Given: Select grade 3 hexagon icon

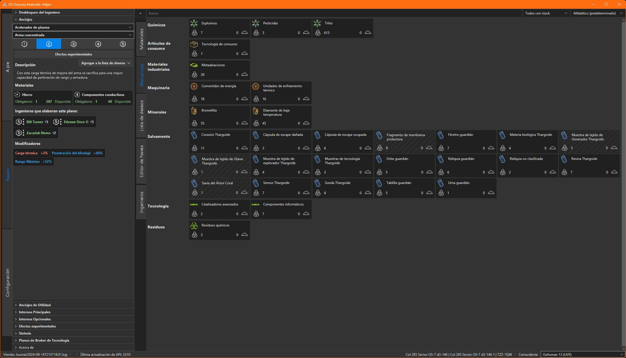Looking at the screenshot, I should pyautogui.click(x=74, y=44).
